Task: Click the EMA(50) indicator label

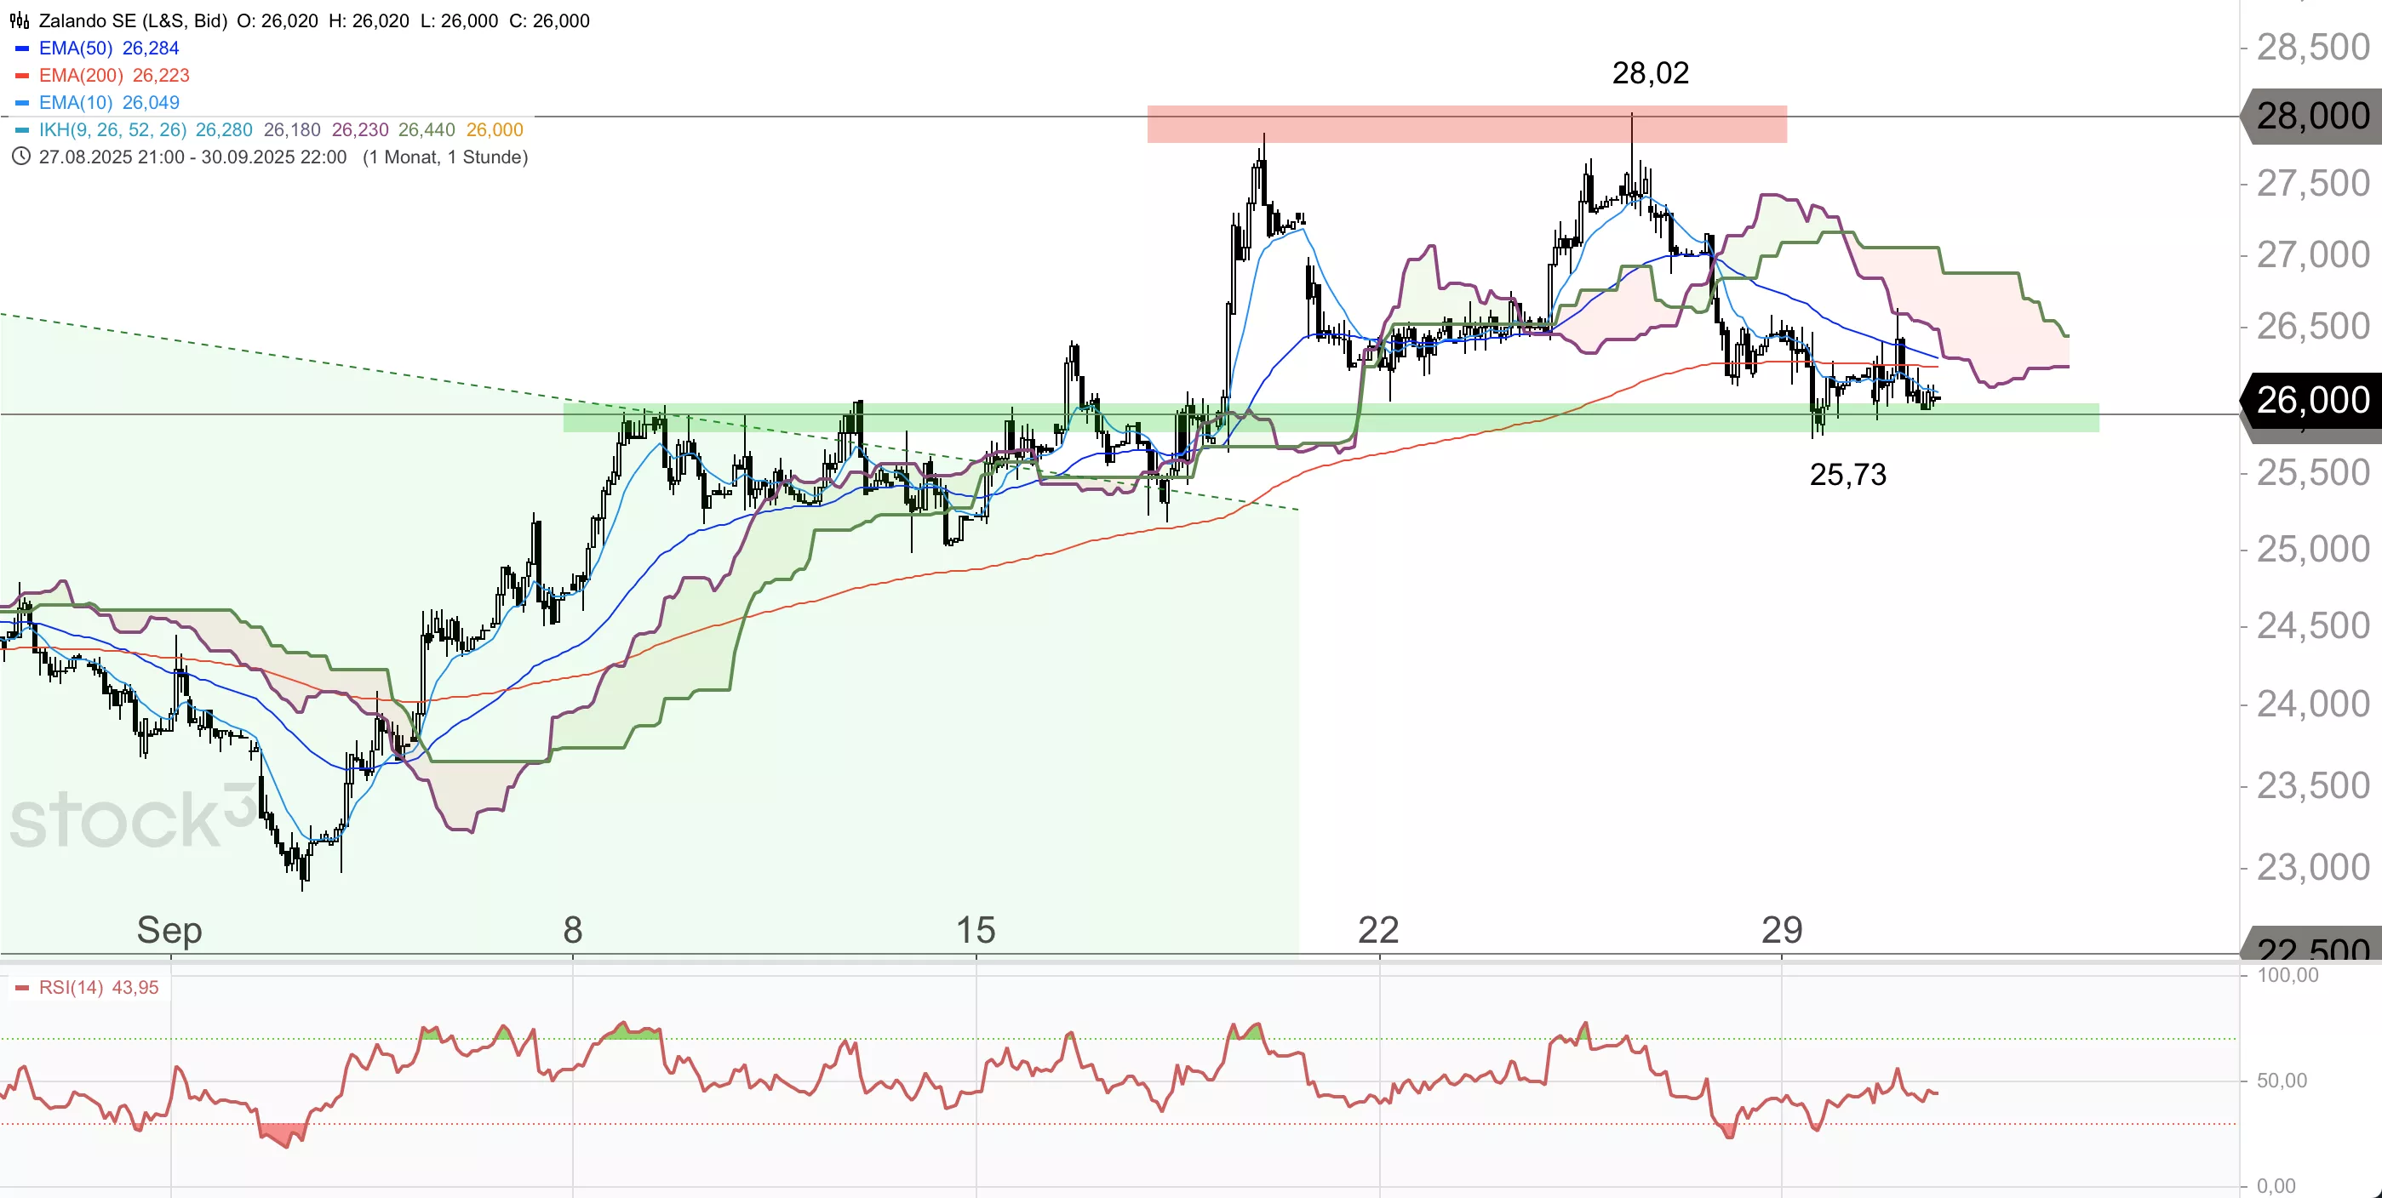Action: [75, 48]
